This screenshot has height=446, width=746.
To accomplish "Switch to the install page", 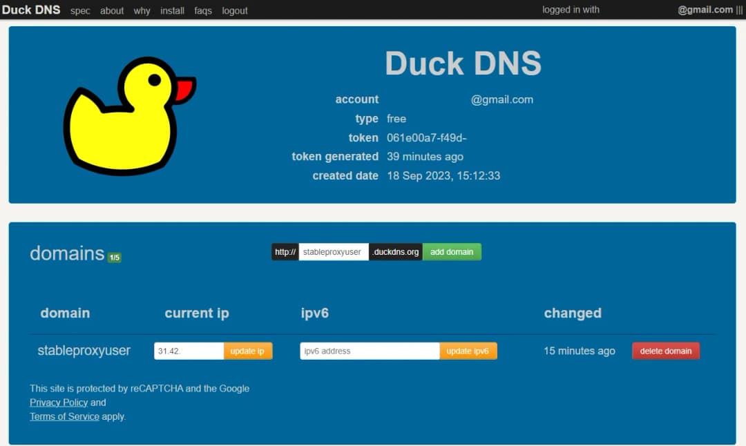I will point(172,11).
